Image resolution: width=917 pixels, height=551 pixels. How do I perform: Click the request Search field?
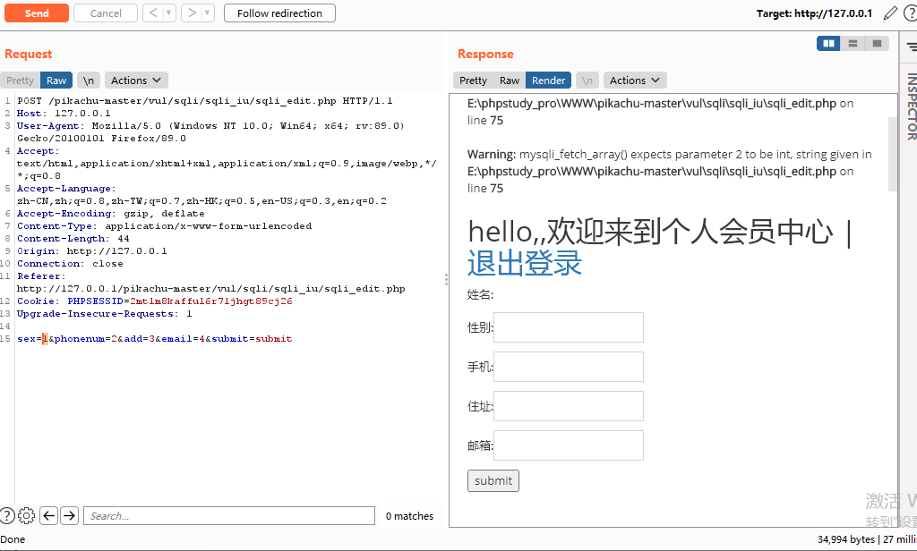pos(229,516)
